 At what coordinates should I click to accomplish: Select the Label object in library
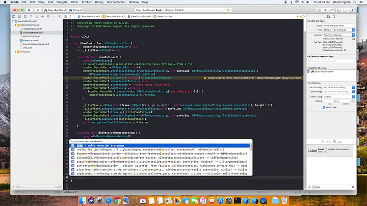click(x=330, y=150)
